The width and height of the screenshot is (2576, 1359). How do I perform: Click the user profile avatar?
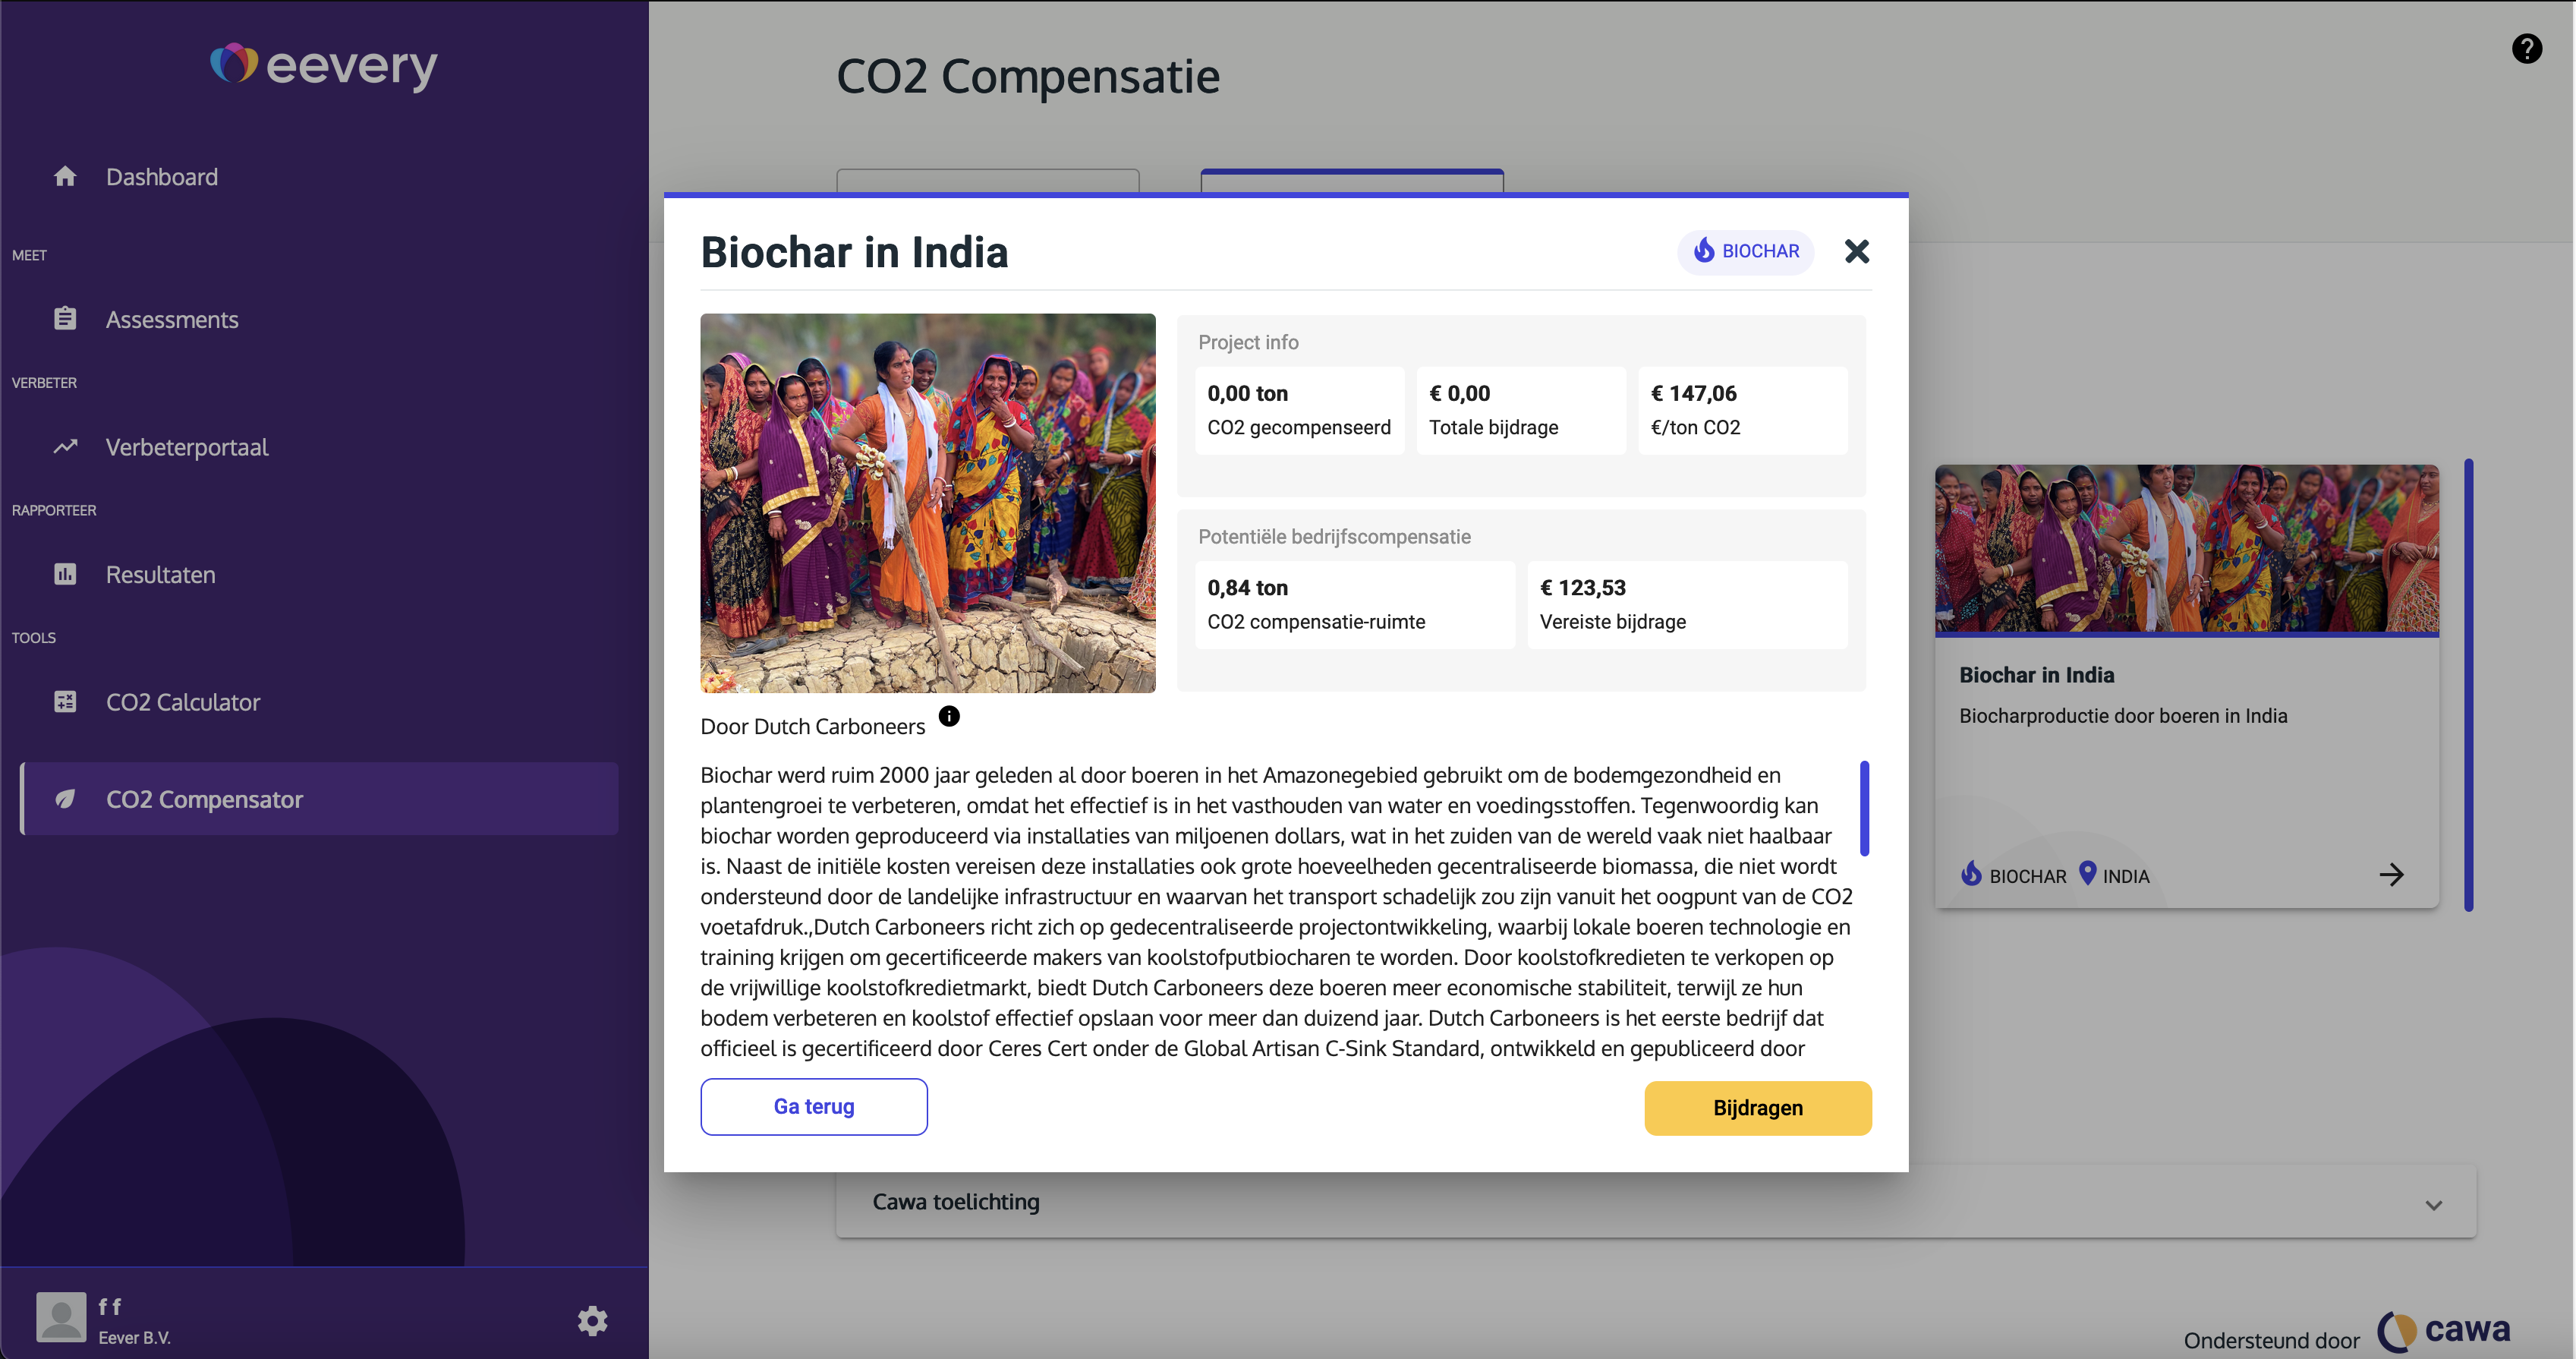click(61, 1317)
